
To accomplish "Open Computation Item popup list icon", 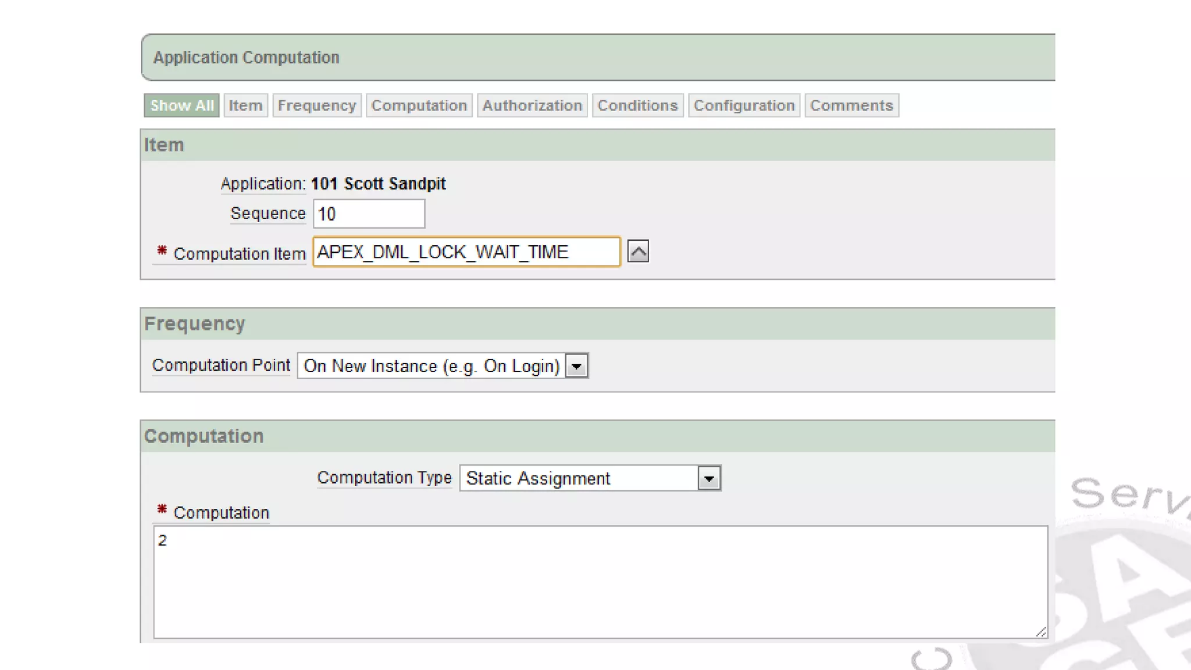I will click(x=638, y=251).
